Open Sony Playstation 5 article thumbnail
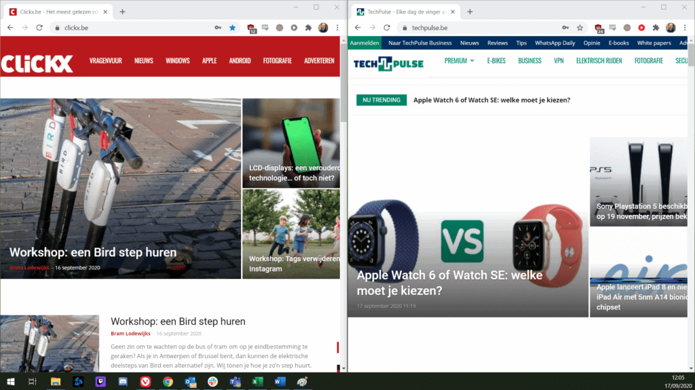The image size is (695, 390). click(638, 182)
